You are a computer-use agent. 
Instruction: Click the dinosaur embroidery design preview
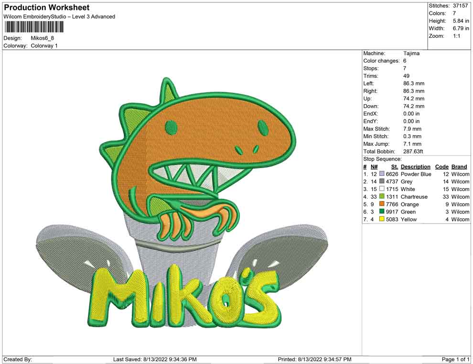click(x=183, y=203)
